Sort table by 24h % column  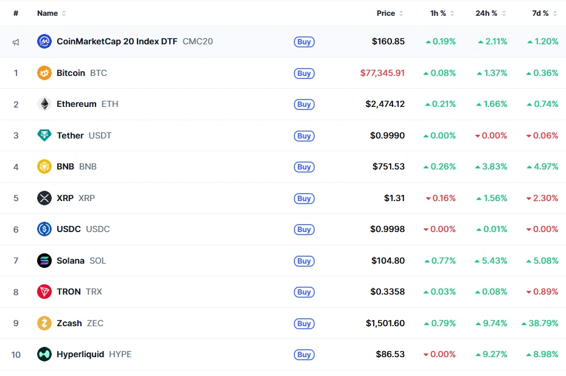[491, 13]
